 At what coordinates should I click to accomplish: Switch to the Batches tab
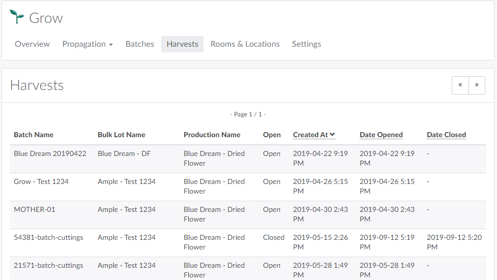tap(139, 44)
